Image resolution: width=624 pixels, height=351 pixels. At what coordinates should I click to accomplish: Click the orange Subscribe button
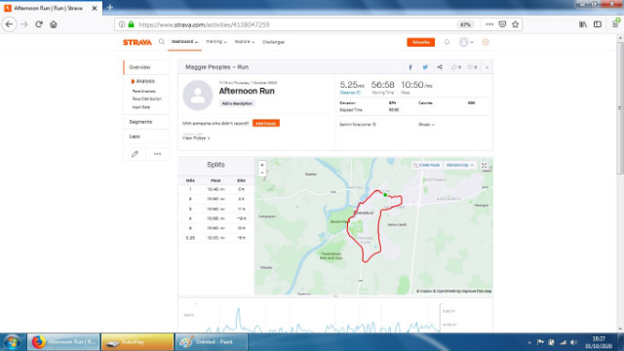point(420,42)
